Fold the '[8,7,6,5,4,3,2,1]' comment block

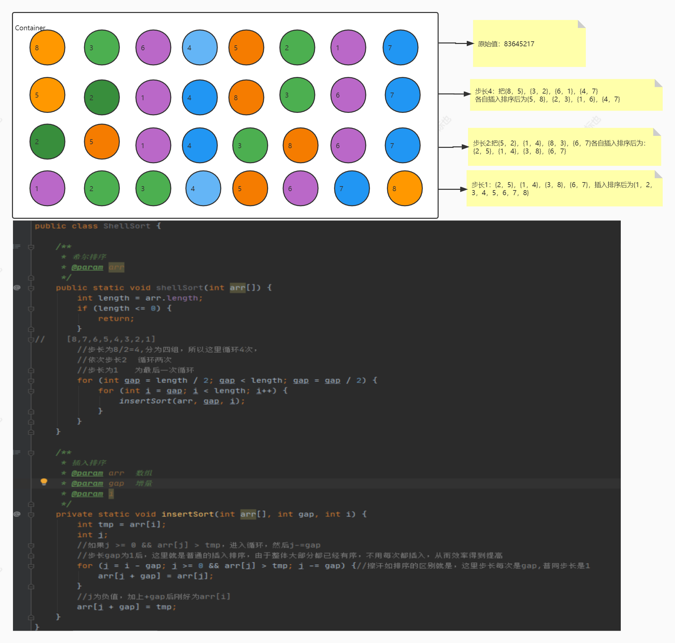coord(31,340)
